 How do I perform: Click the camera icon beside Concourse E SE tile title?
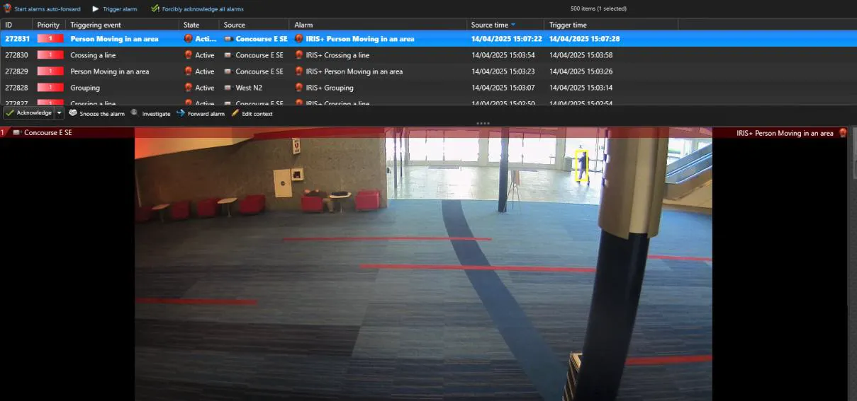(x=16, y=133)
